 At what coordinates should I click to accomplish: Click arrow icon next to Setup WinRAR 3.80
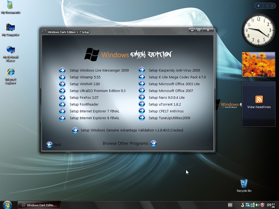pyautogui.click(x=62, y=84)
